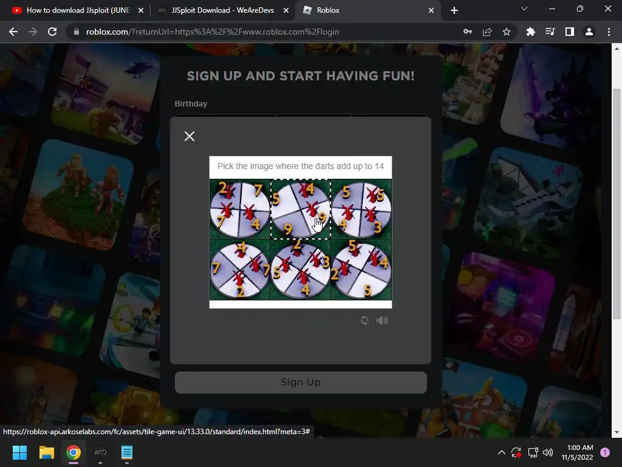The image size is (622, 467).
Task: Go back using browser back arrow
Action: click(x=13, y=32)
